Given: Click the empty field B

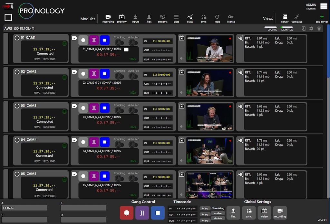Looking at the screenshot, I should [x=83, y=208].
